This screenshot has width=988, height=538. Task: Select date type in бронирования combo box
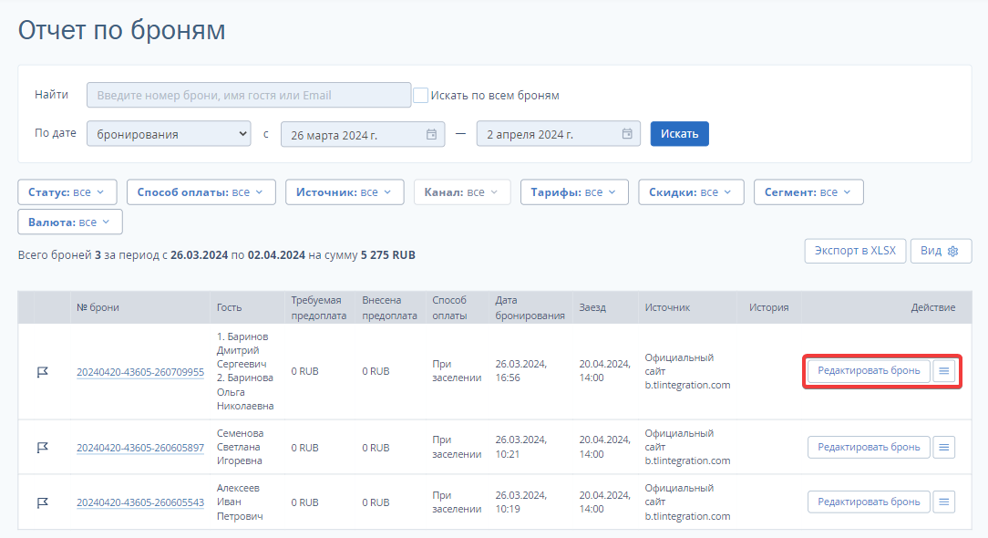pos(169,134)
